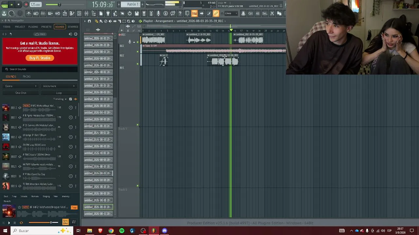Open Chrome from the Windows taskbar
The image size is (419, 235).
click(111, 231)
